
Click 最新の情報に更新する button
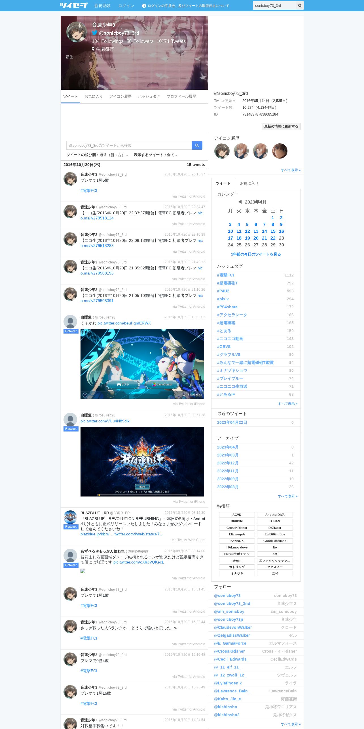coord(281,126)
